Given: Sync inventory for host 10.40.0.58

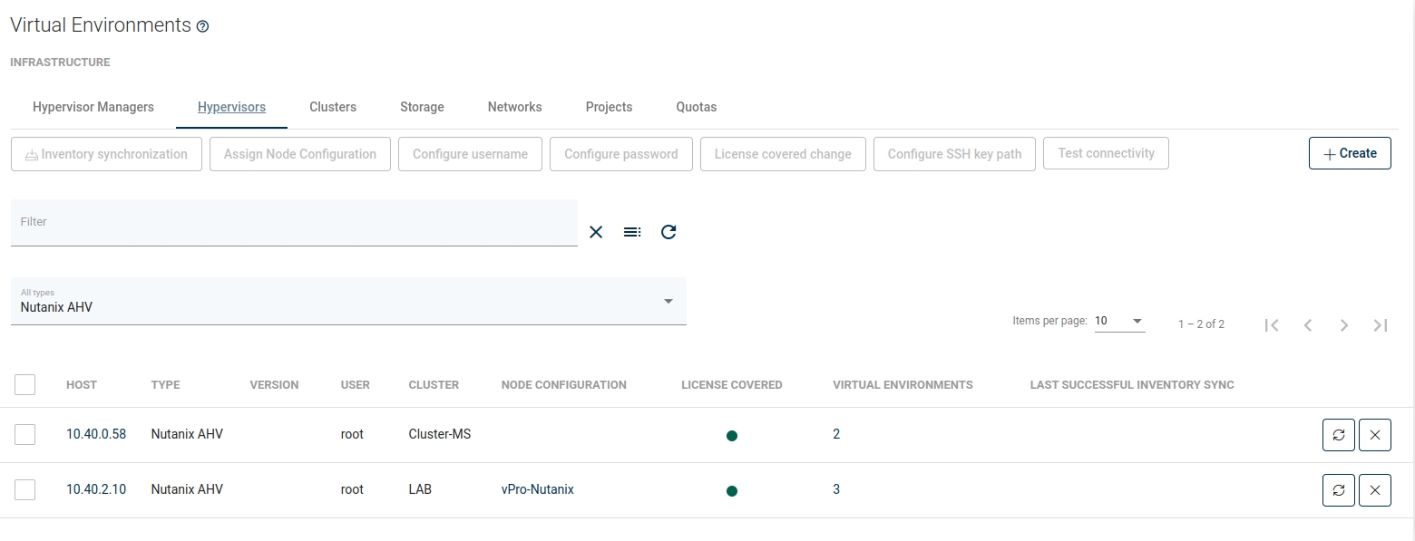Looking at the screenshot, I should 1338,435.
